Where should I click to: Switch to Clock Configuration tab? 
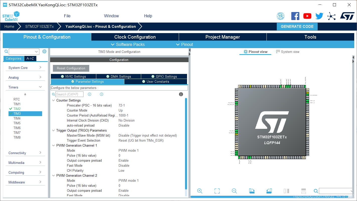pyautogui.click(x=135, y=37)
